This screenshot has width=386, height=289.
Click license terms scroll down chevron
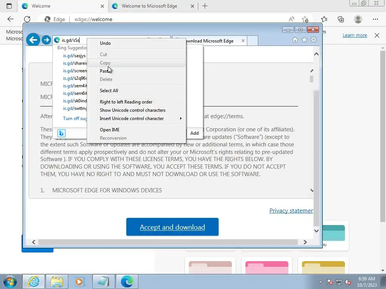point(312,190)
